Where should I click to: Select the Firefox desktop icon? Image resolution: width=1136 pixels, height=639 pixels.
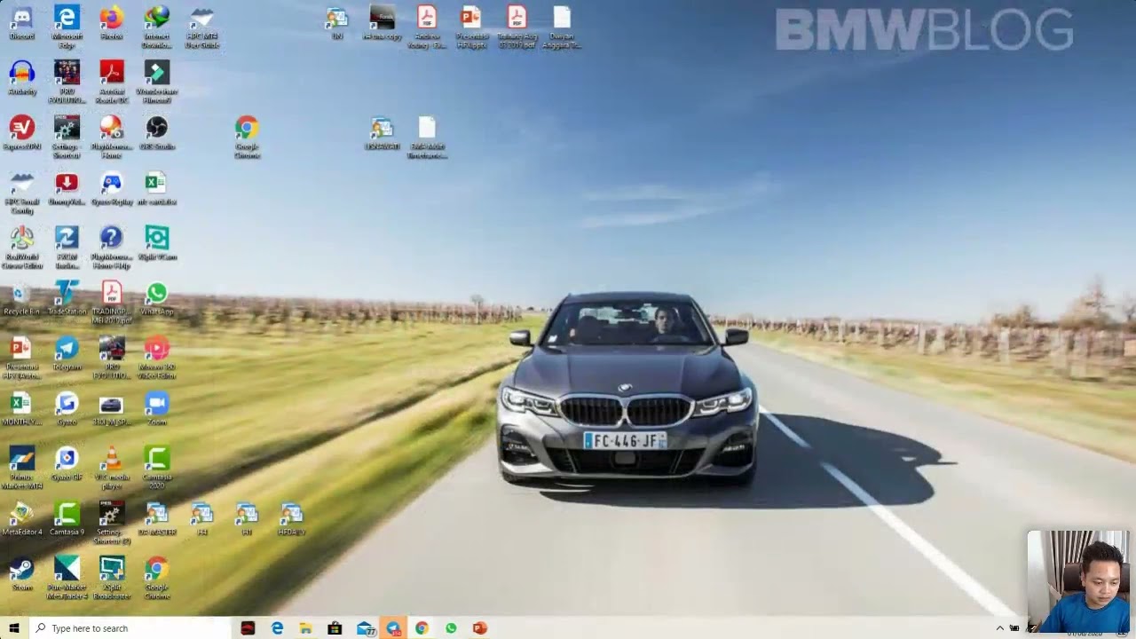tap(111, 23)
